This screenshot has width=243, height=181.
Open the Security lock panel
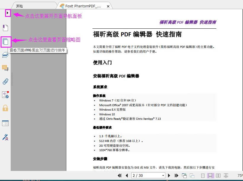[5, 108]
